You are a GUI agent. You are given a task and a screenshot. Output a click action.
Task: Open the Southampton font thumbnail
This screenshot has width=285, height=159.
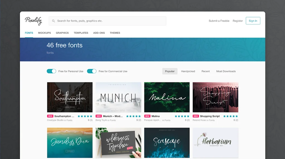[70, 97]
